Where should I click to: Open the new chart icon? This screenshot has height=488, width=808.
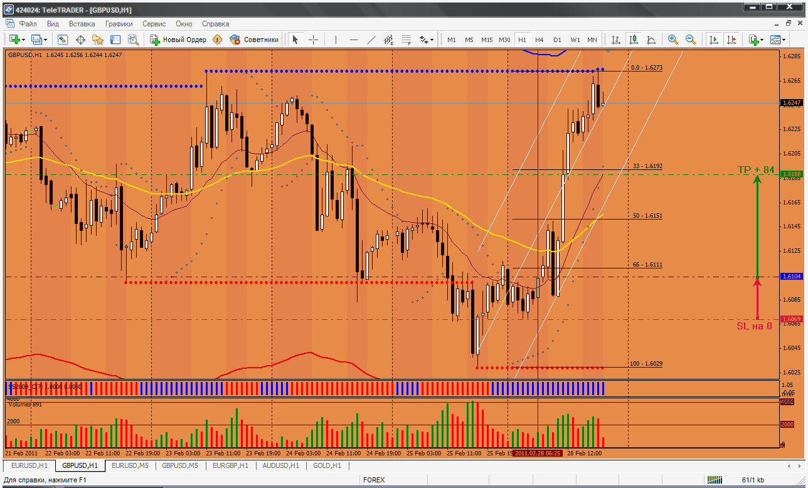pyautogui.click(x=13, y=40)
